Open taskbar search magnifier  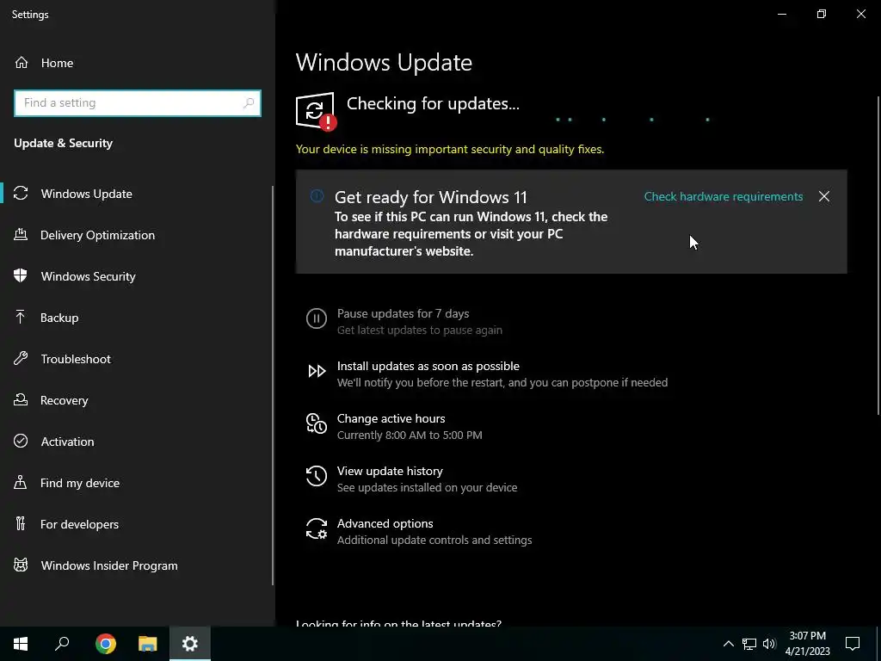pyautogui.click(x=62, y=644)
